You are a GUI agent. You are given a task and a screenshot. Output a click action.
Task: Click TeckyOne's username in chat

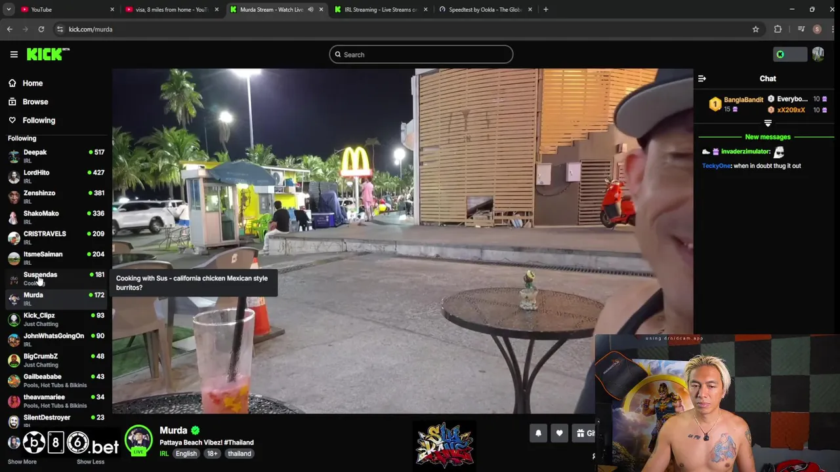pyautogui.click(x=717, y=166)
